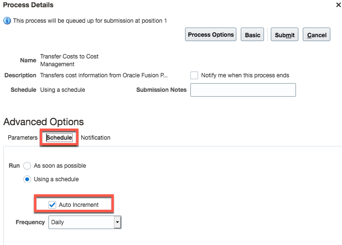Screen dimensions: 342x245
Task: Click the Basic button
Action: (x=252, y=35)
